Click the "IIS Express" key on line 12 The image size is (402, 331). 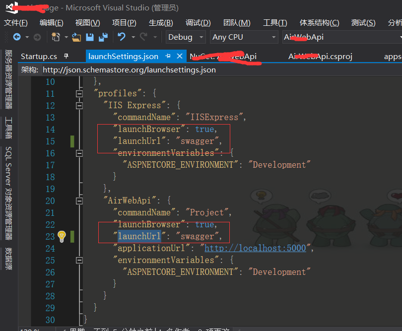click(x=134, y=105)
